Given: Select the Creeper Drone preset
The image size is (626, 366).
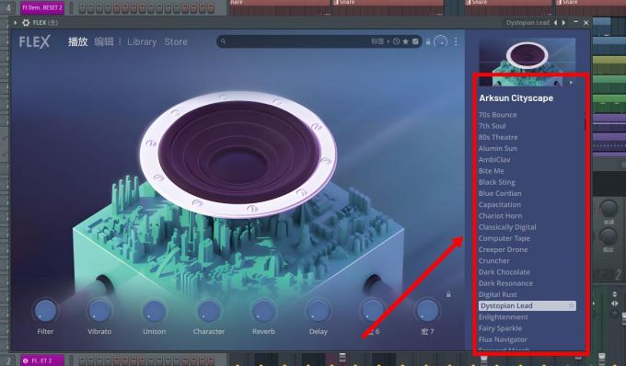Looking at the screenshot, I should [x=503, y=249].
